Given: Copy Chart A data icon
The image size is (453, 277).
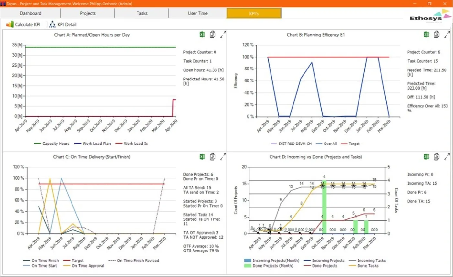Looking at the screenshot, I should click(213, 35).
